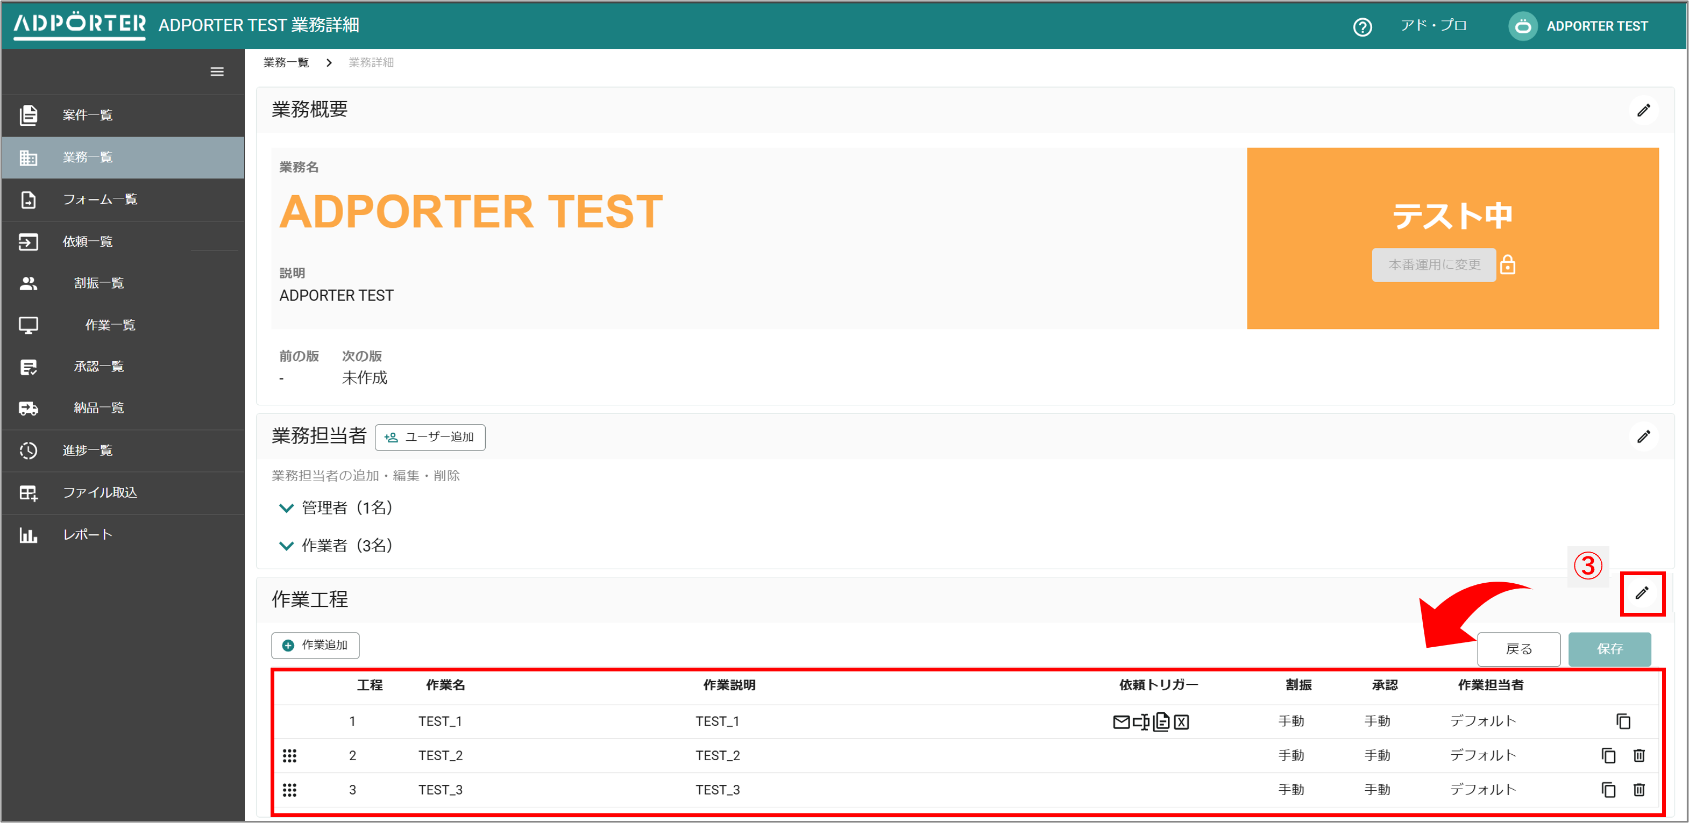Expand the 管理者（1名）section
Viewport: 1689px width, 823px height.
click(336, 508)
